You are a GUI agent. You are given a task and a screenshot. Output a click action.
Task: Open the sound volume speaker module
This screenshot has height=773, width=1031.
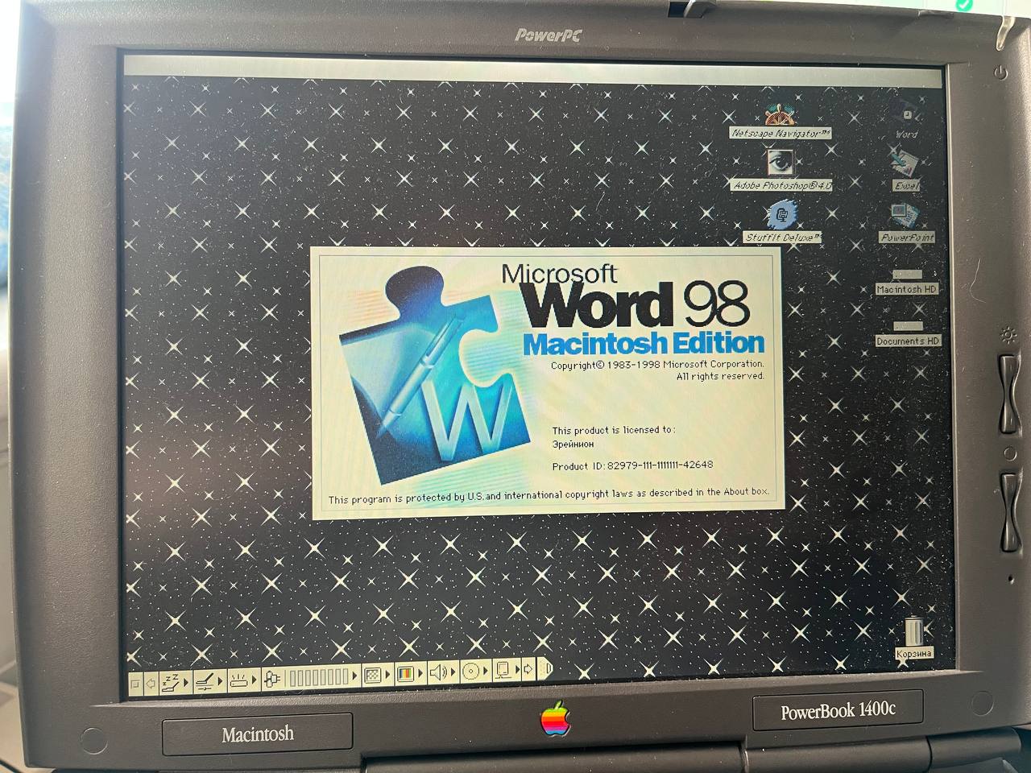click(x=439, y=672)
